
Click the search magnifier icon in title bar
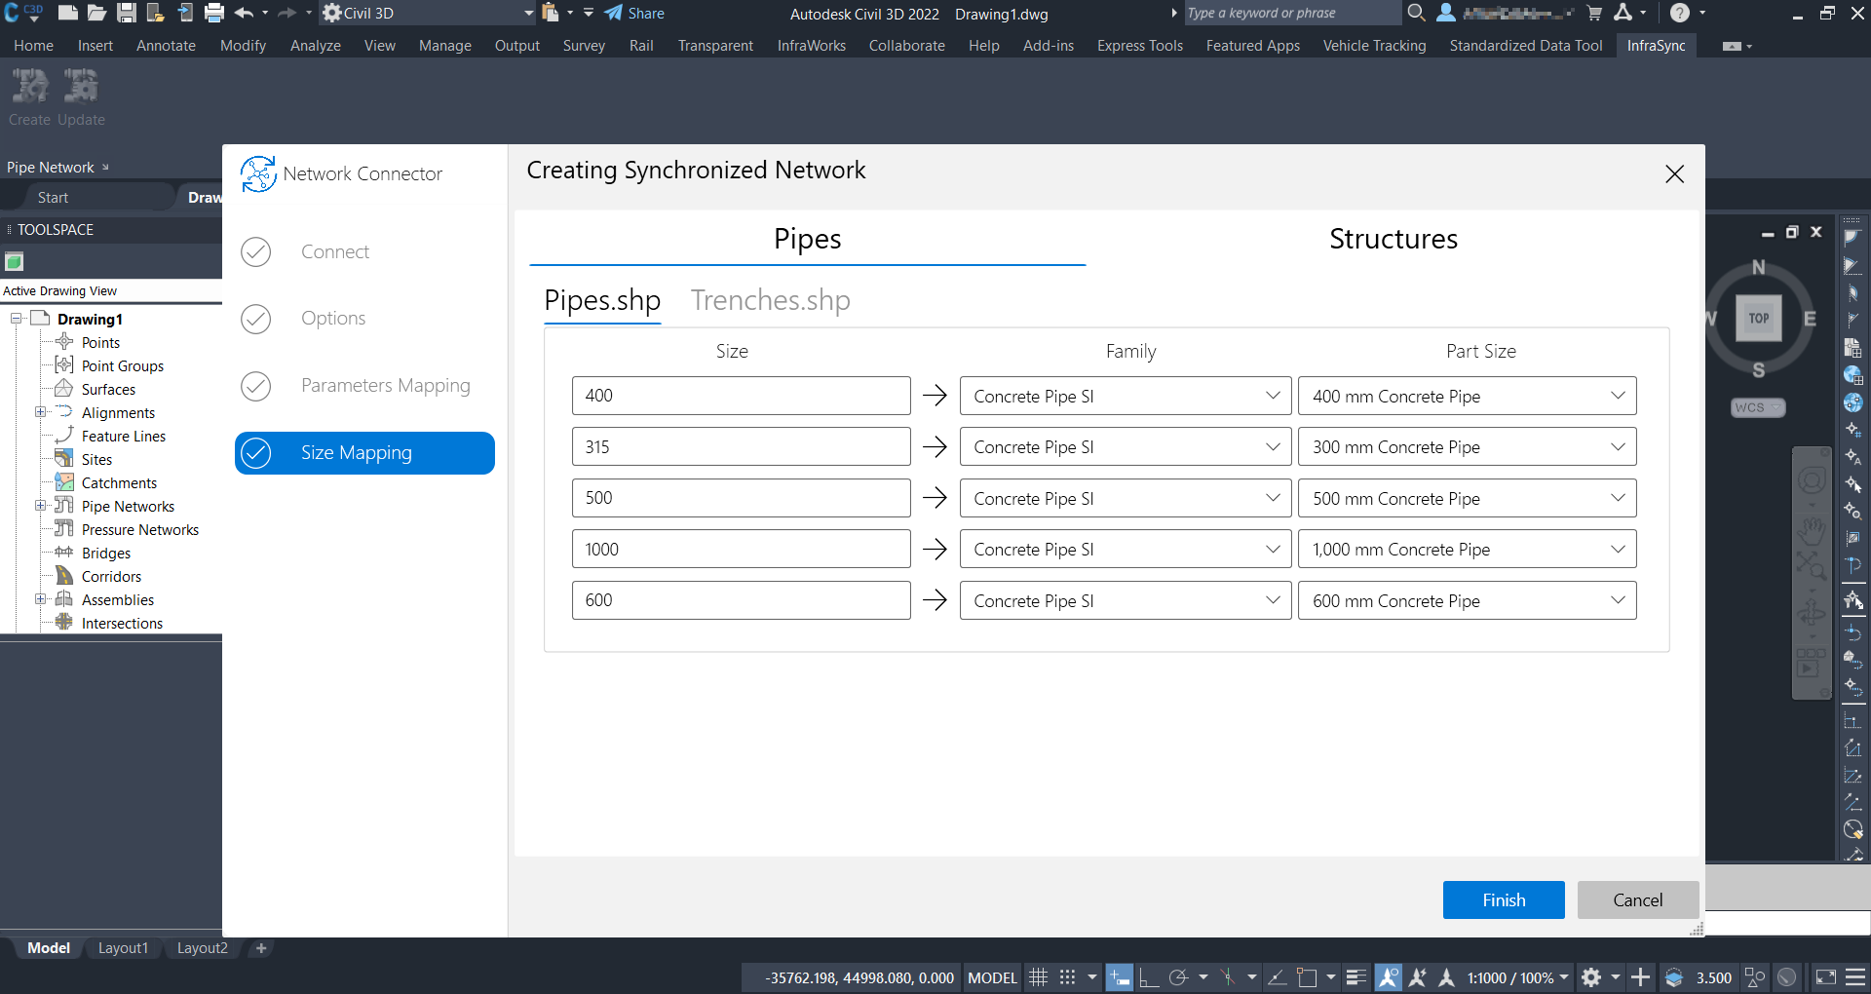point(1416,13)
